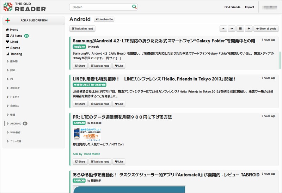The height and width of the screenshot is (193, 282).
Task: Click the TABROID tag on AutomateIt post
Action: [x=79, y=181]
